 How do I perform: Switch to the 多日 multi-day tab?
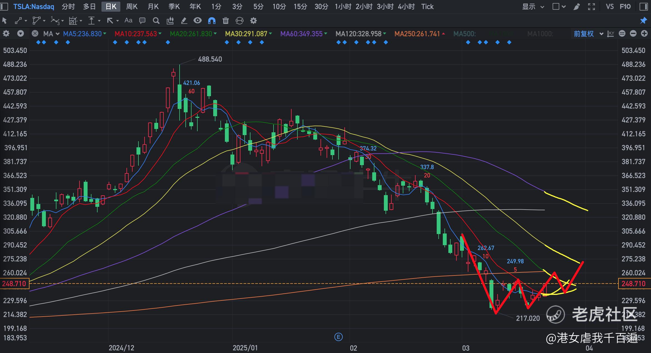tap(89, 6)
